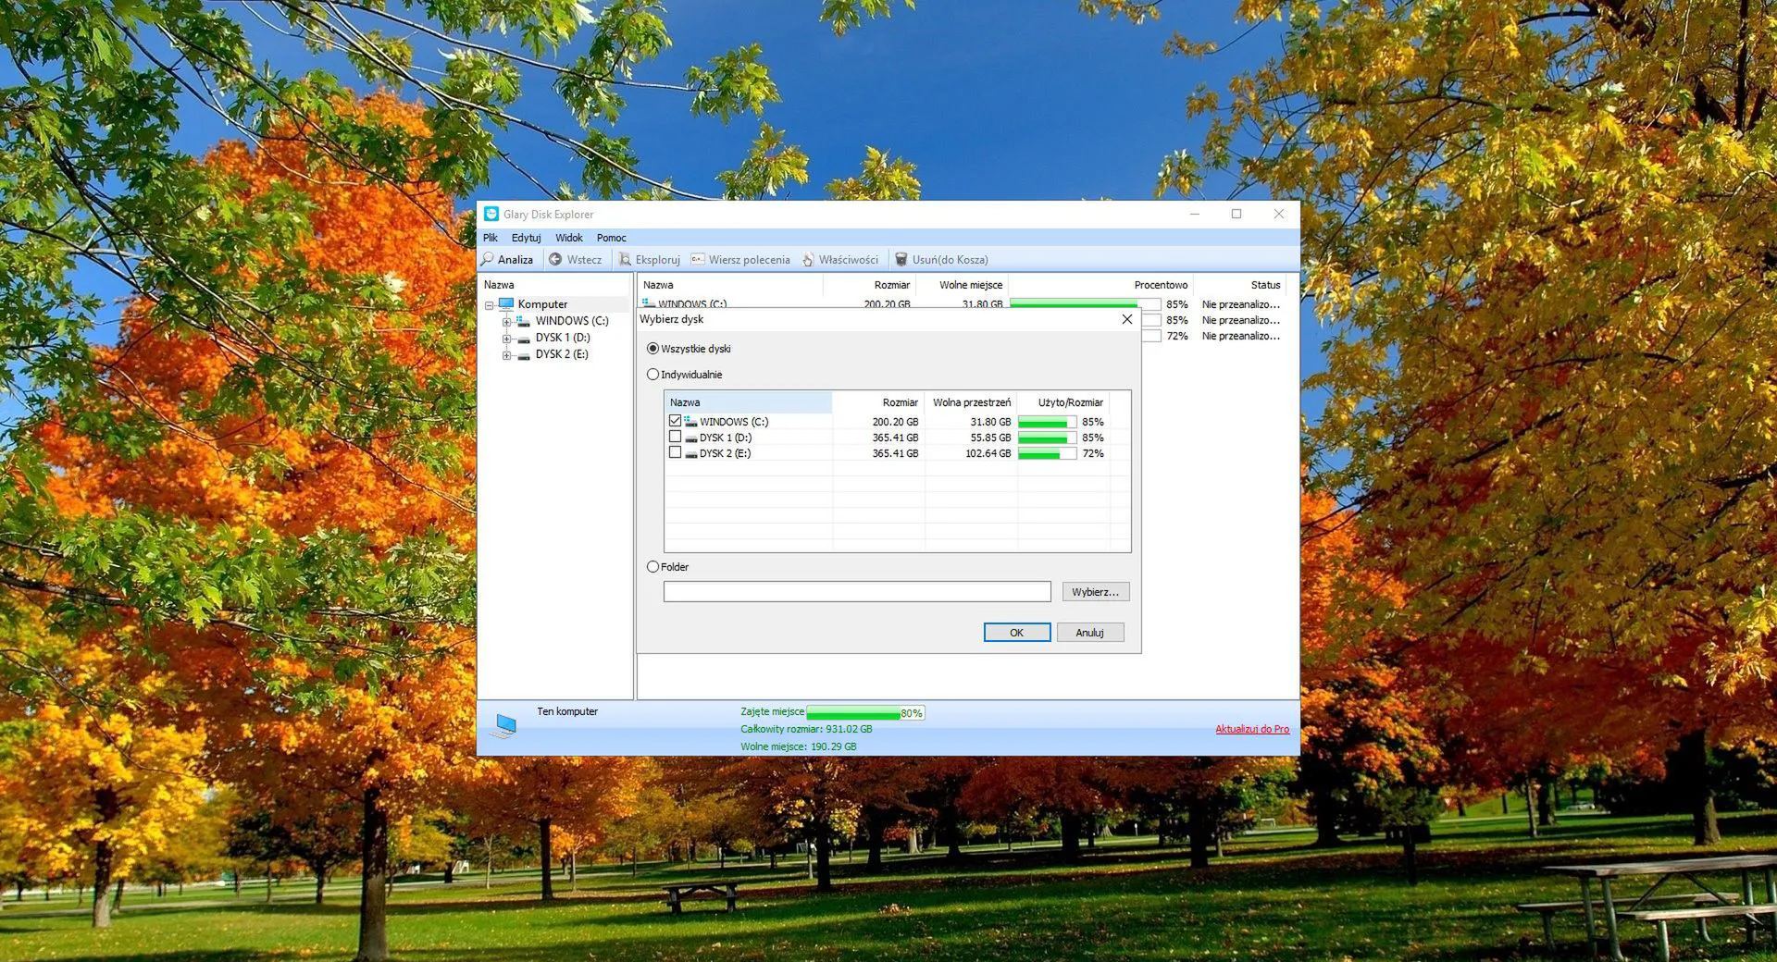Sort dialog list by Rozmiar column header
Viewport: 1777px width, 962px height.
click(x=877, y=402)
